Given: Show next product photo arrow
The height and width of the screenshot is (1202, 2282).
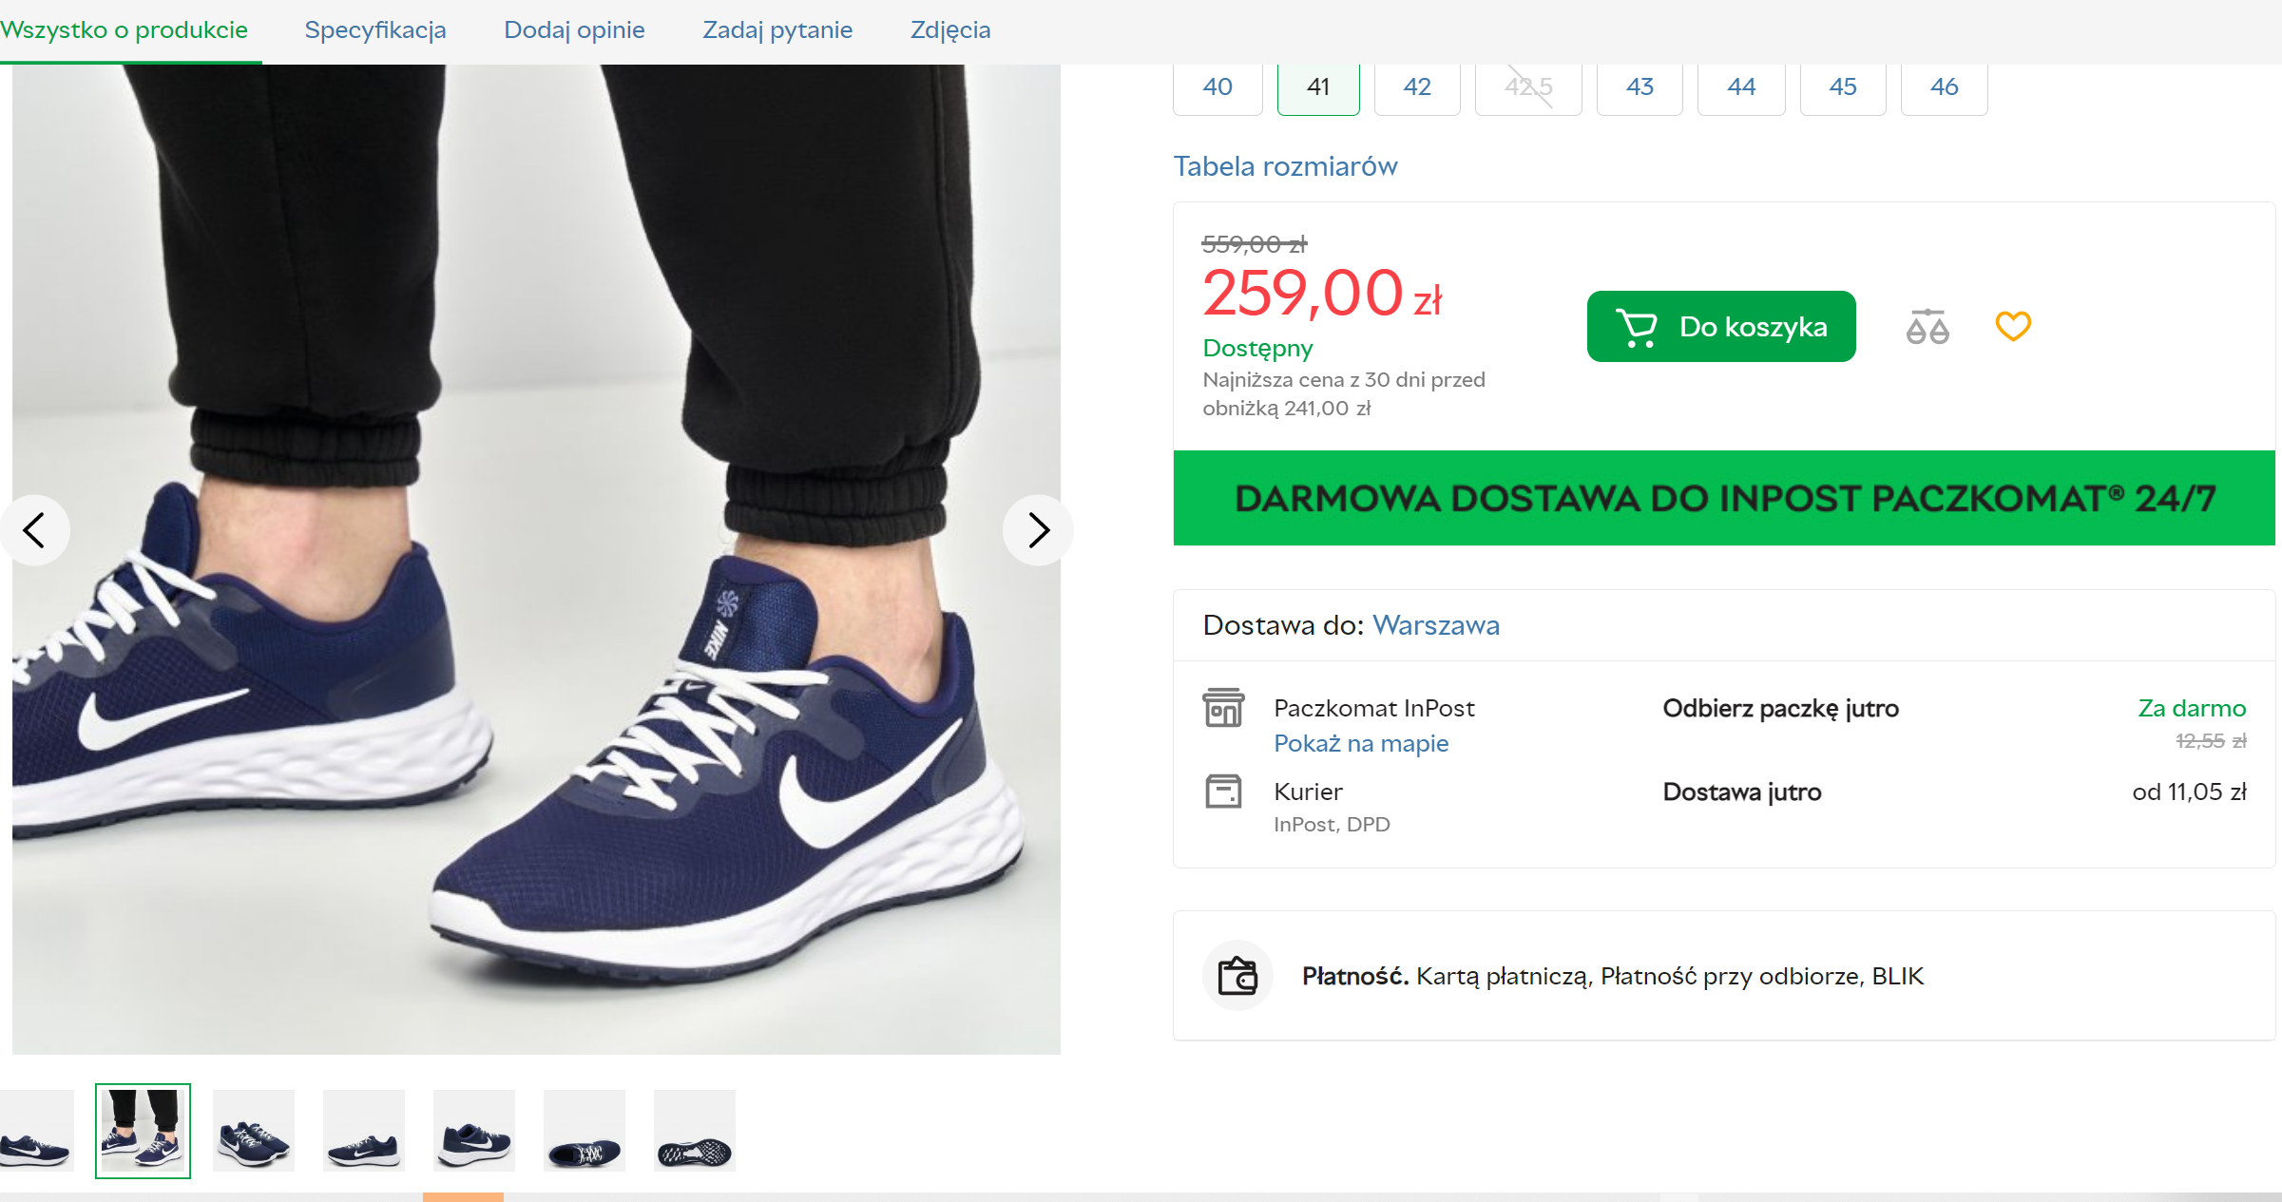Looking at the screenshot, I should (1038, 530).
